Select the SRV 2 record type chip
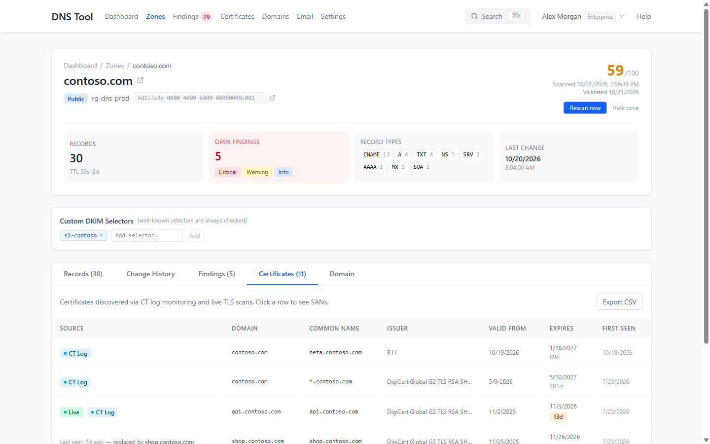 [x=471, y=154]
